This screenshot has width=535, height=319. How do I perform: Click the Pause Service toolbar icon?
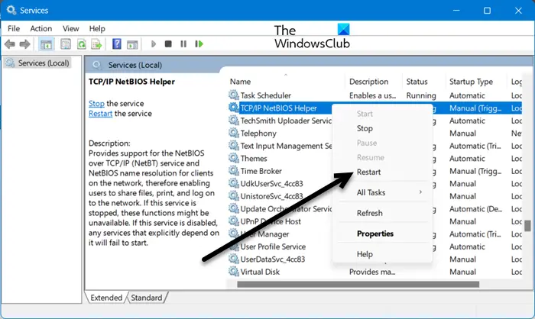[x=183, y=44]
